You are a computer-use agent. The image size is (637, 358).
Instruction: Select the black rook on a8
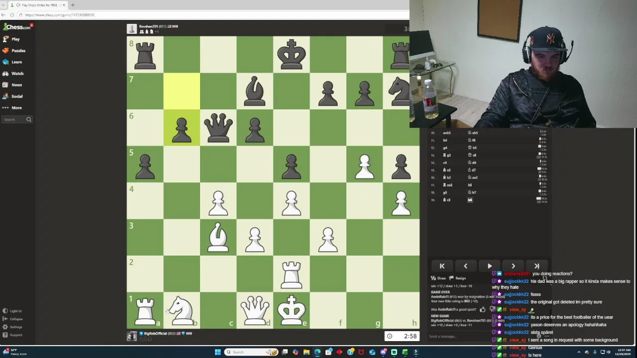pos(145,55)
